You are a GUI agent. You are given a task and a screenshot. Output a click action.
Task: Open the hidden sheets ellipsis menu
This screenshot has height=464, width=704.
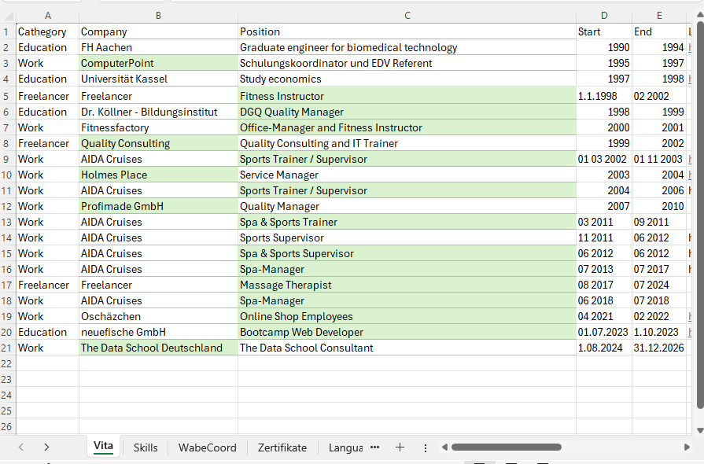(375, 447)
